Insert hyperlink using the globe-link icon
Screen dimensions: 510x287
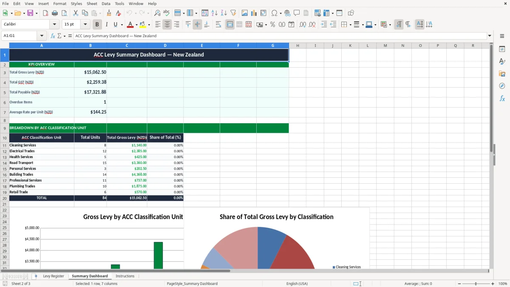pos(287,13)
